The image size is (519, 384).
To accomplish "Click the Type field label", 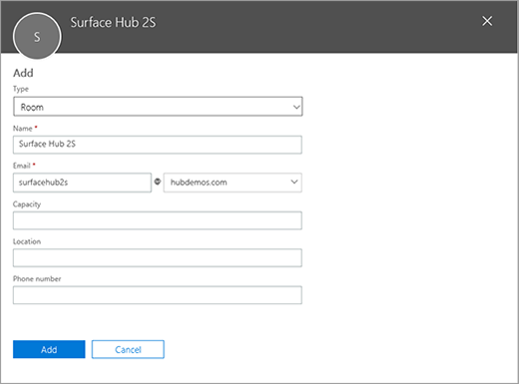I will [21, 89].
